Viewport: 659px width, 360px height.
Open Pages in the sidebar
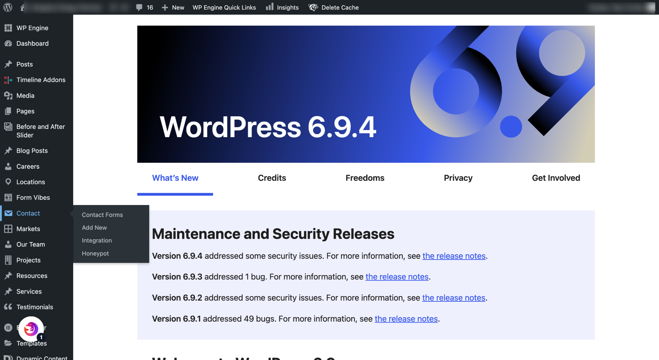point(25,111)
